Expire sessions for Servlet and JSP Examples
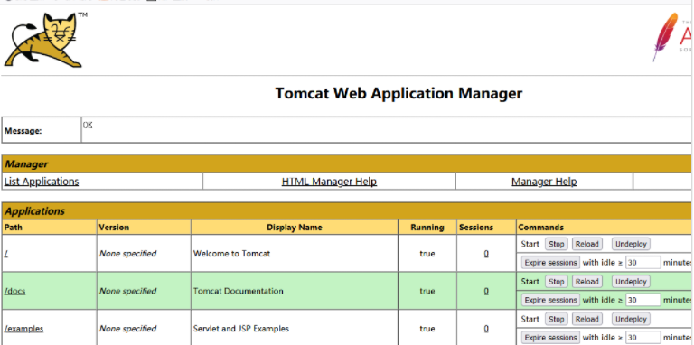The height and width of the screenshot is (345, 694). pyautogui.click(x=550, y=338)
